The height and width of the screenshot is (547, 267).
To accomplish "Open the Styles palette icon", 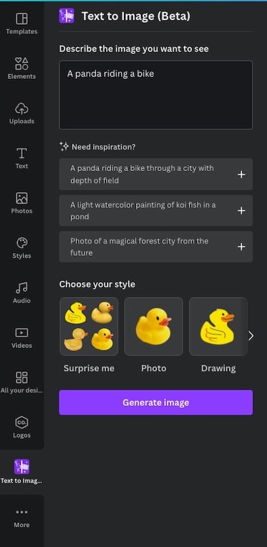I will (x=22, y=243).
